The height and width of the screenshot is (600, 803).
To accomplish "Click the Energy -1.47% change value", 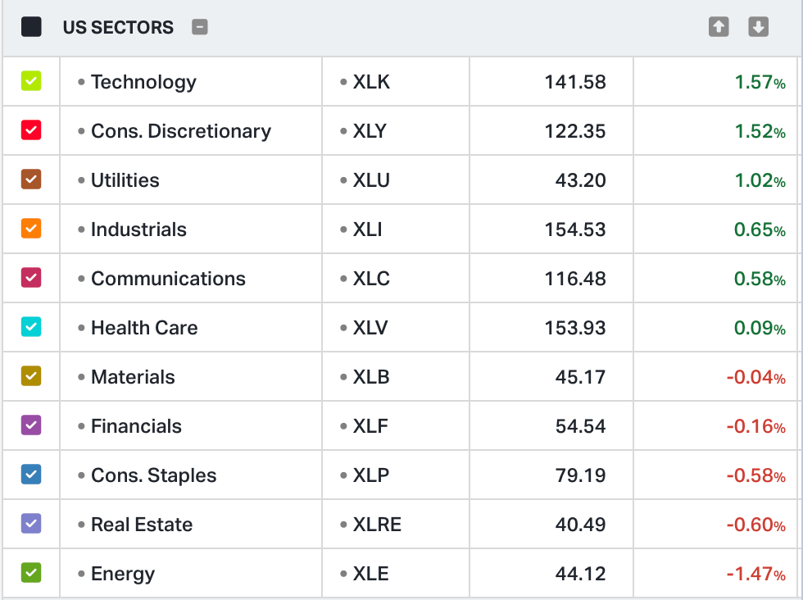I will point(755,574).
